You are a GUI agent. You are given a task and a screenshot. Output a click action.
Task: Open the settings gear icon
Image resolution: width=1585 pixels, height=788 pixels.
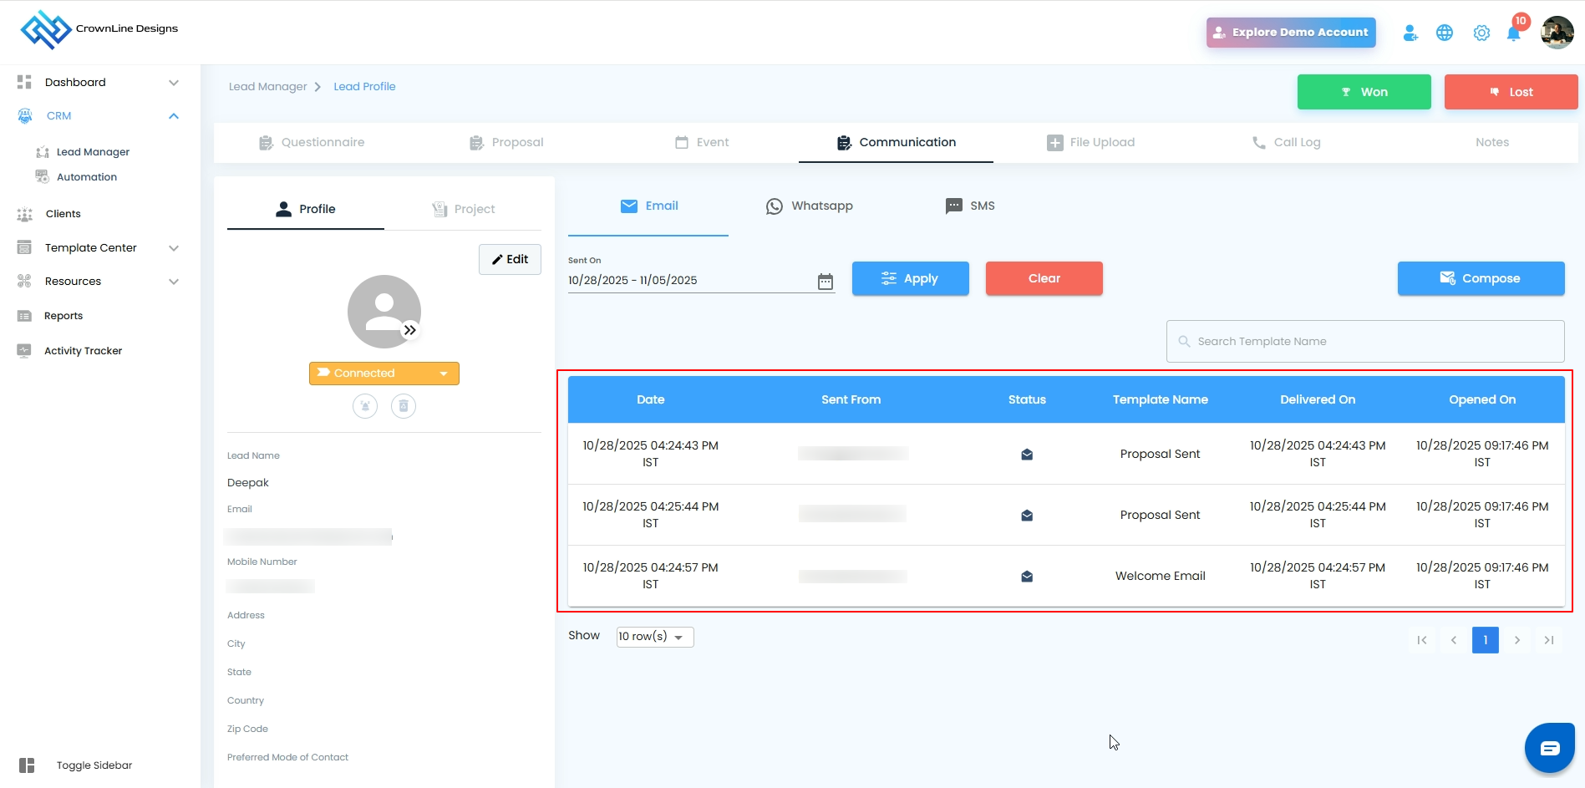tap(1481, 33)
